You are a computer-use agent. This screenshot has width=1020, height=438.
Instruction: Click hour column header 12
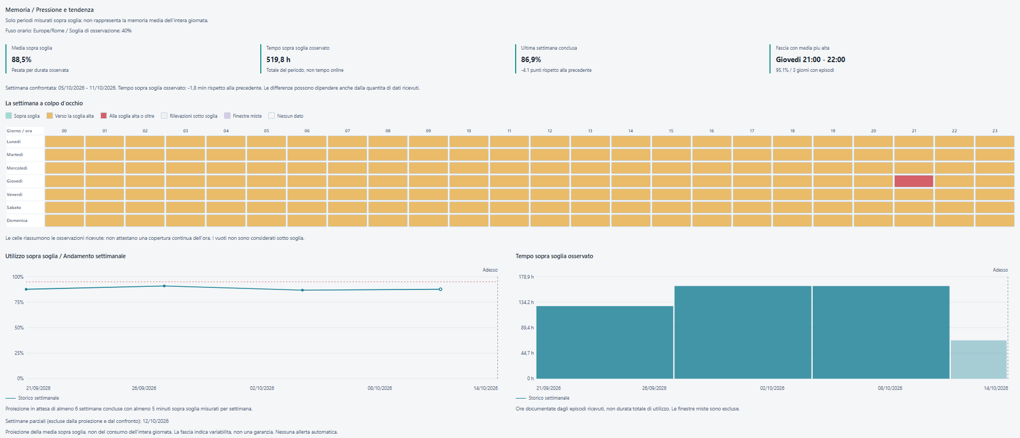pyautogui.click(x=550, y=131)
